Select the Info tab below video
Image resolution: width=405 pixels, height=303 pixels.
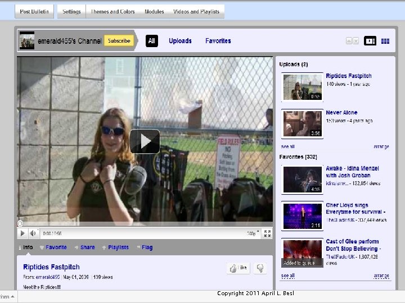pos(25,247)
